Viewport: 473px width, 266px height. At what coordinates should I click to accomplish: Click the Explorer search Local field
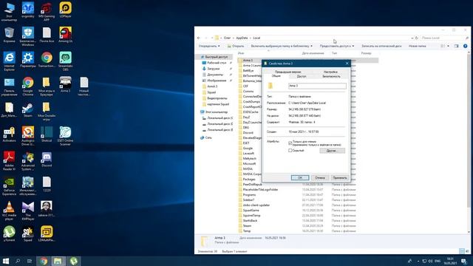(x=445, y=38)
